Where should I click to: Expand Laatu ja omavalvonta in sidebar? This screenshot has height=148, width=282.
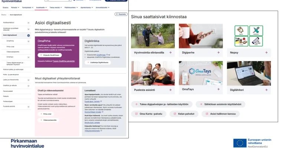(29, 80)
